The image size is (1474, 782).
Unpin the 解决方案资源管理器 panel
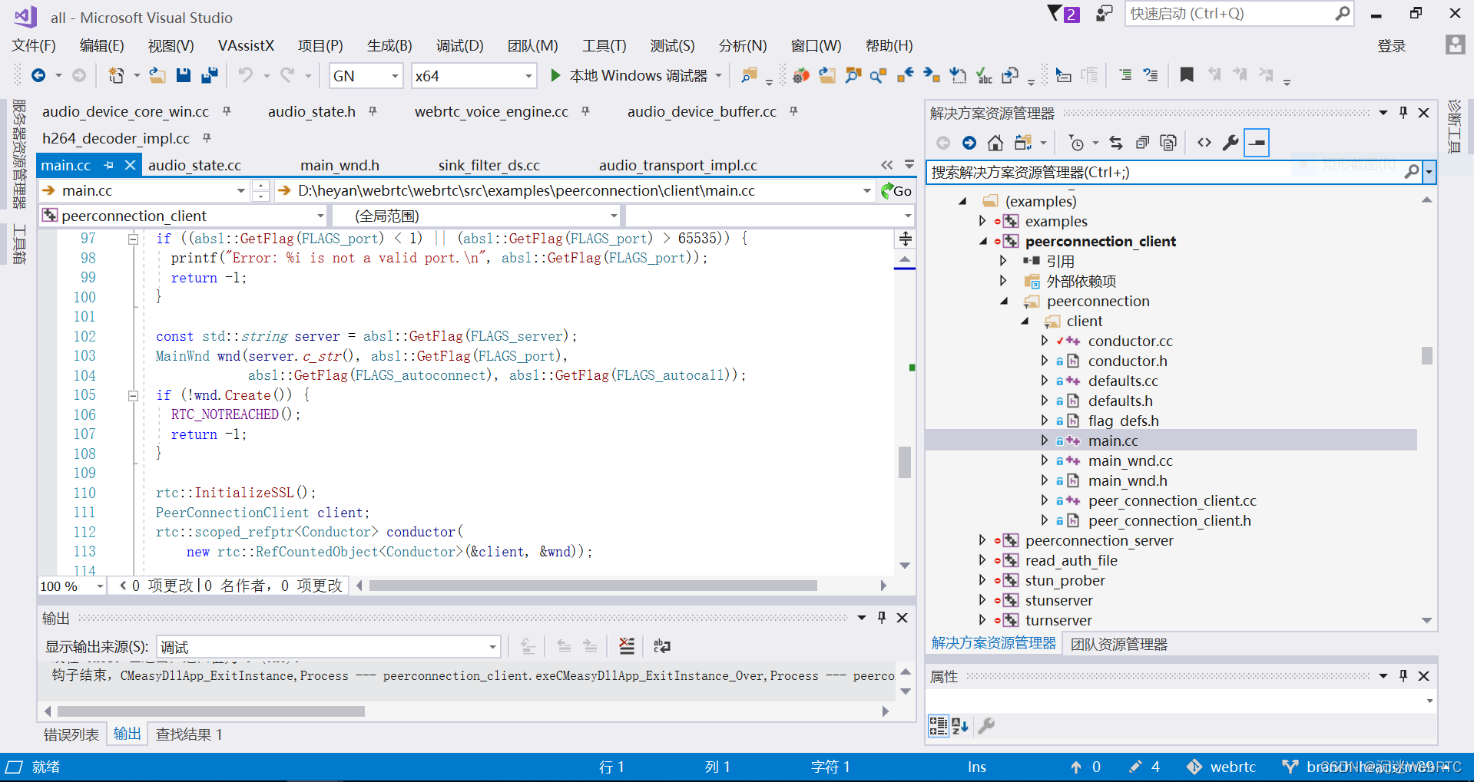click(1403, 112)
